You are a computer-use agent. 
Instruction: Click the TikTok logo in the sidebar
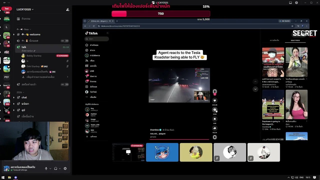click(x=91, y=33)
